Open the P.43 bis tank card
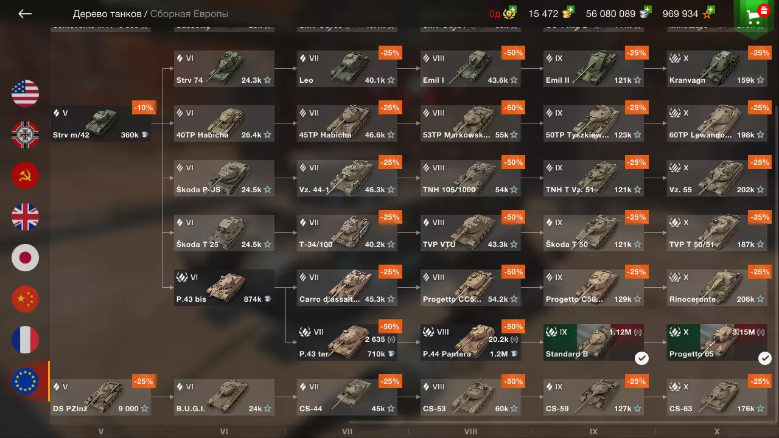 tap(224, 288)
